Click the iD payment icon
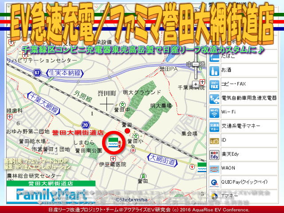284x213 pixels. [x=214, y=141]
